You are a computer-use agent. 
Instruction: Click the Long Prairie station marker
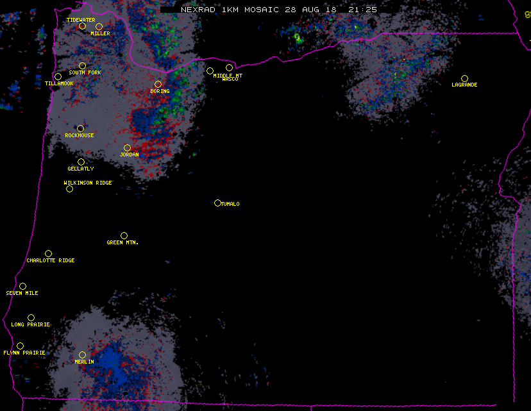tap(31, 317)
